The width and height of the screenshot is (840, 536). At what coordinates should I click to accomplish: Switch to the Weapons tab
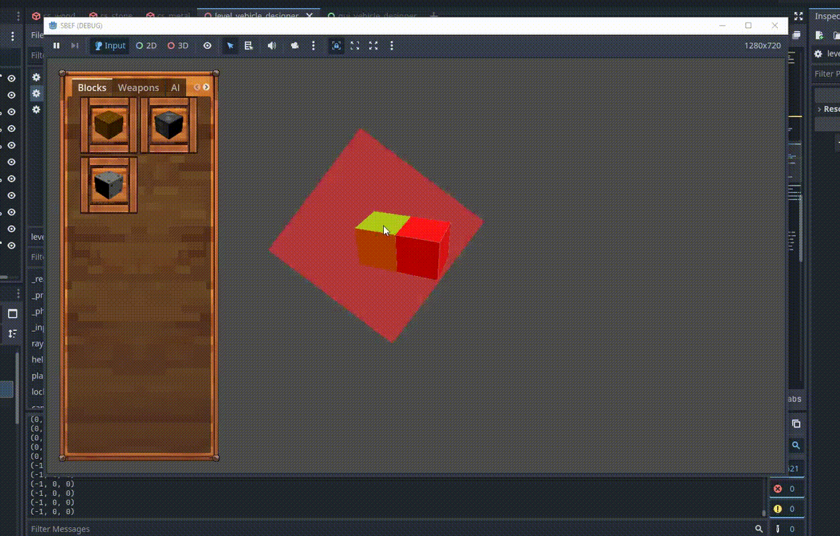click(x=138, y=88)
